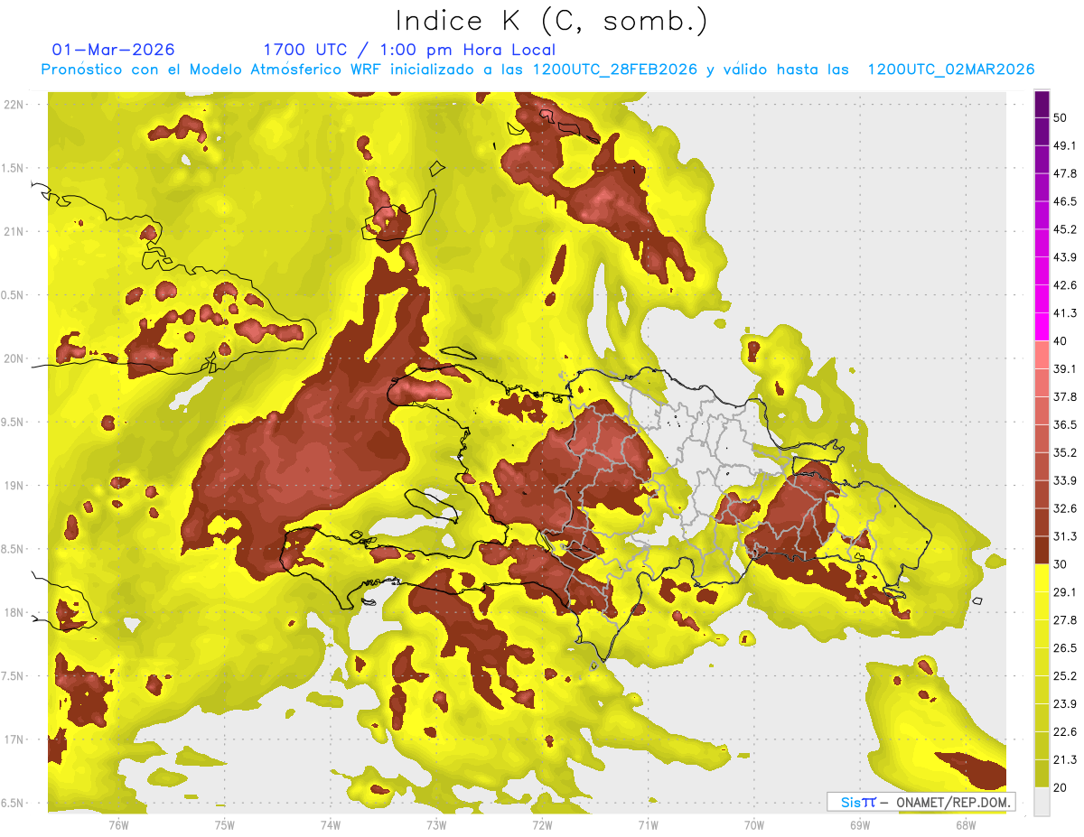Viewport: 1084px width, 837px height.
Task: Click the colorbar value "22.6"
Action: coord(1065,732)
